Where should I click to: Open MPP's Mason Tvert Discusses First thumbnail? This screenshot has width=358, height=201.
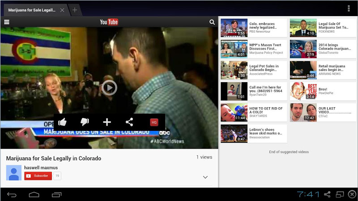coord(234,49)
